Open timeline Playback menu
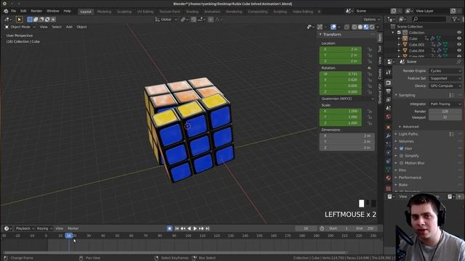Image resolution: width=465 pixels, height=261 pixels. pos(25,228)
